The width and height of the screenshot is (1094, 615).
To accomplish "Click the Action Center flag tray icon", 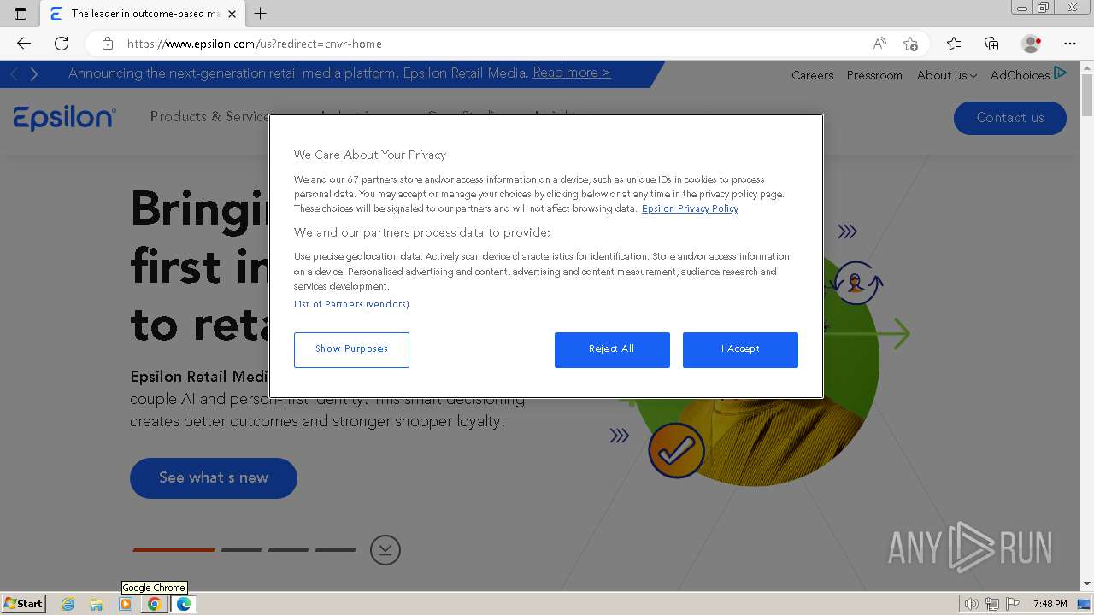I will (x=1012, y=604).
